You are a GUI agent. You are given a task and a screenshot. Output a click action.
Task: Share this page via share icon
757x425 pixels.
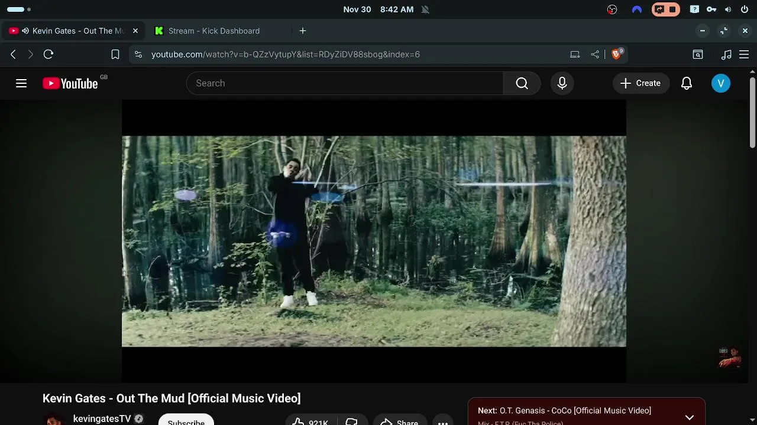pos(595,54)
